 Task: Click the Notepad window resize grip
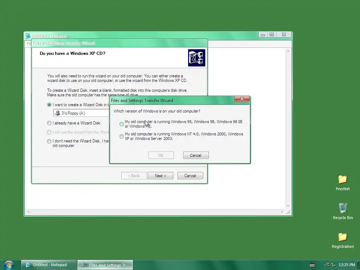tap(288, 212)
